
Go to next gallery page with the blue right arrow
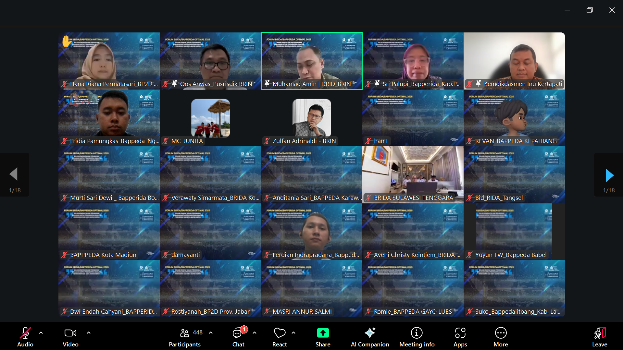click(609, 175)
